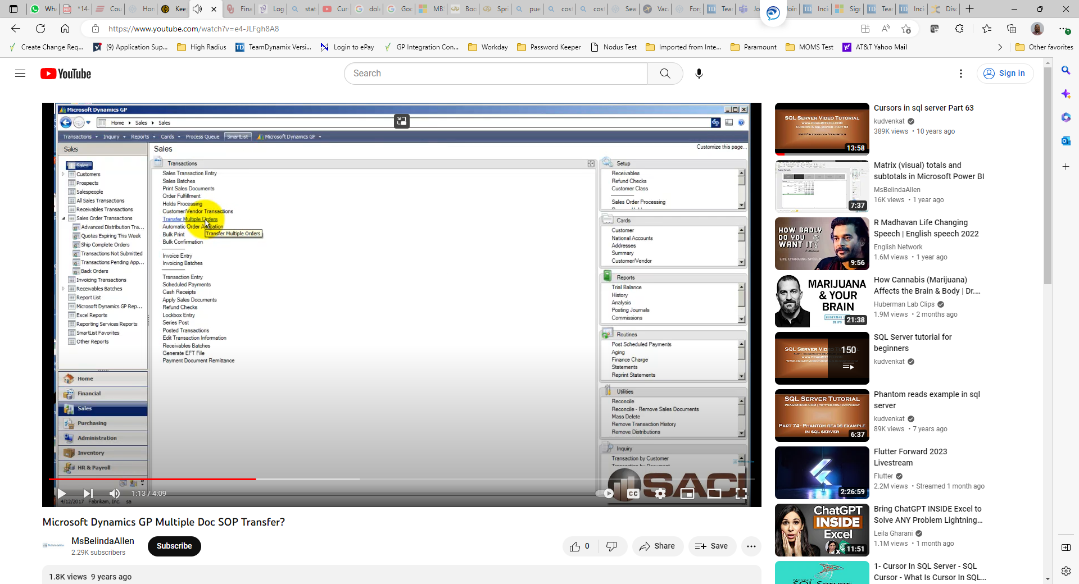The width and height of the screenshot is (1079, 584).
Task: Click the picture-in-picture overlay icon atop the video
Action: point(402,121)
